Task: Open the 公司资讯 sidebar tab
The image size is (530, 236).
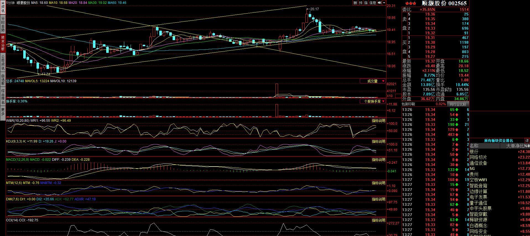Action: pos(3,62)
